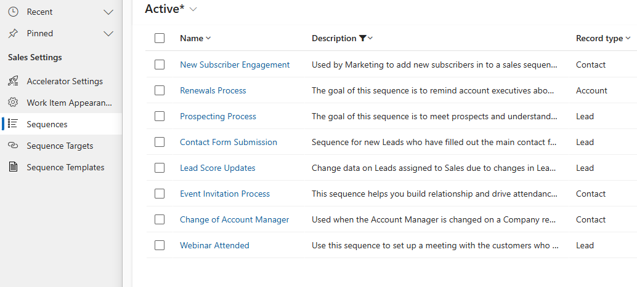Expand the Recent section chevron

click(x=108, y=12)
